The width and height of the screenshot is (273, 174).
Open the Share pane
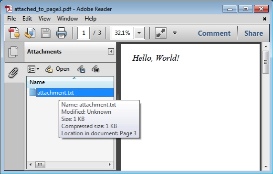click(x=254, y=33)
